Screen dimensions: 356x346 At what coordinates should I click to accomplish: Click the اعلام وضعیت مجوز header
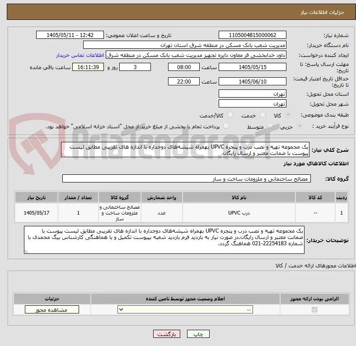[x=185, y=299]
